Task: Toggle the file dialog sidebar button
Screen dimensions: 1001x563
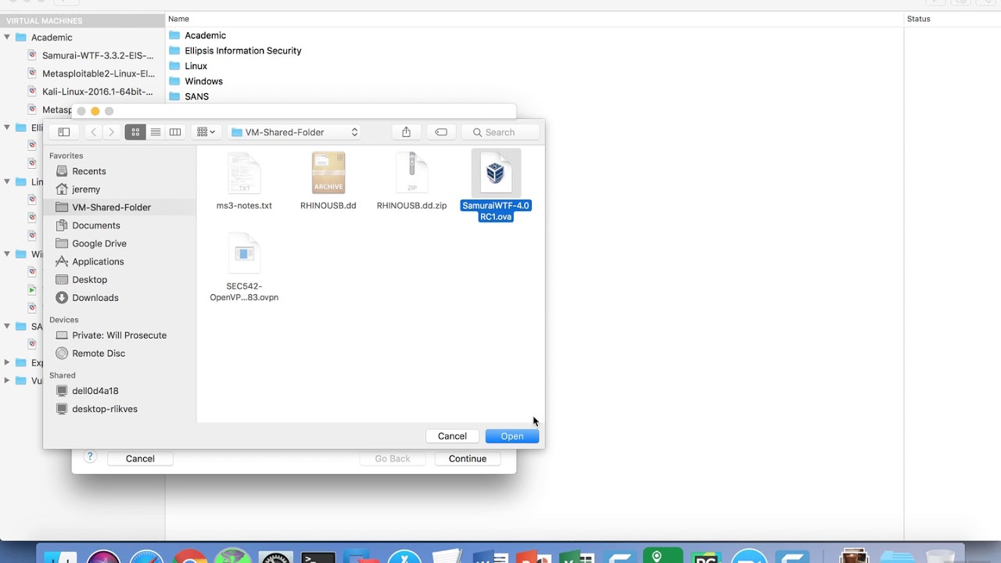Action: point(64,132)
